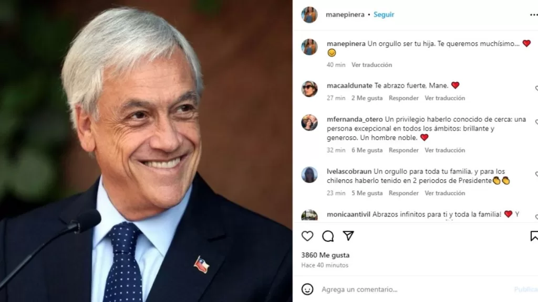Open comments via speech bubble icon
The width and height of the screenshot is (538, 302).
click(x=328, y=236)
